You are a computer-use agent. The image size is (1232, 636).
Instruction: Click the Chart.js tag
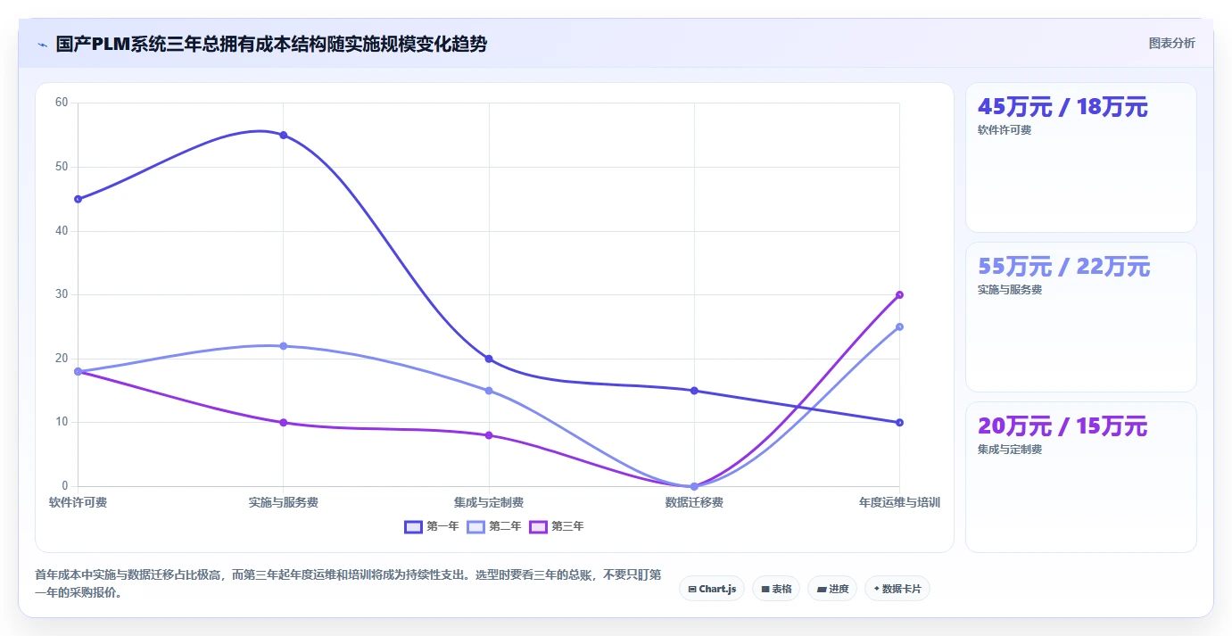pos(712,589)
